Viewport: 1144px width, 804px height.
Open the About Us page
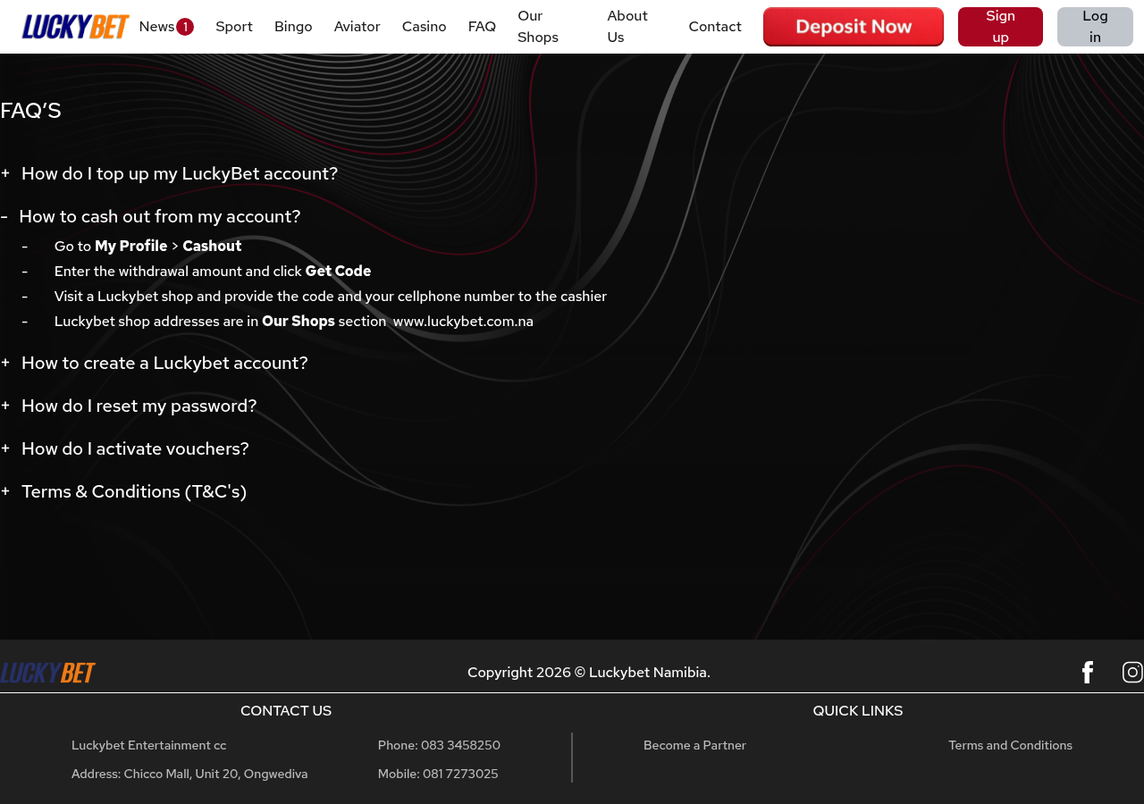pos(627,27)
